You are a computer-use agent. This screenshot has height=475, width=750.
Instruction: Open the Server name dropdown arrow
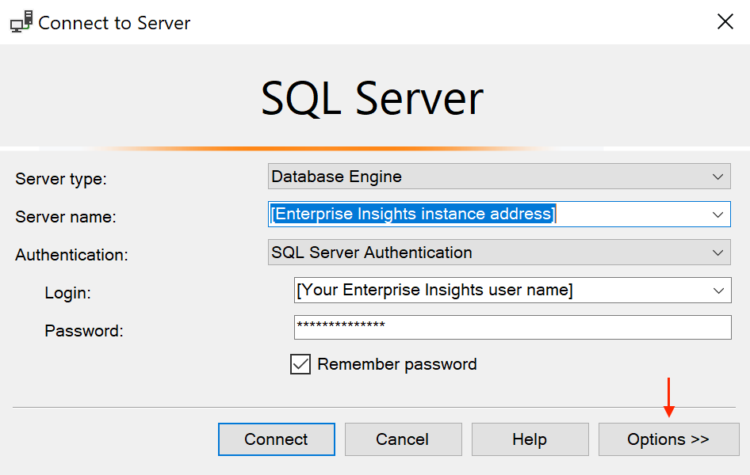click(717, 215)
